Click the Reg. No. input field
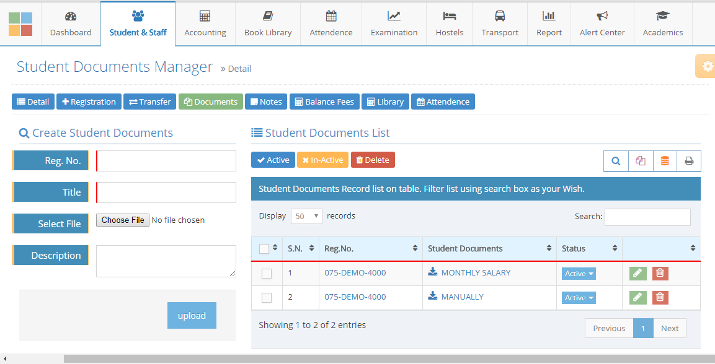Viewport: 715px width, 364px height. click(x=166, y=161)
